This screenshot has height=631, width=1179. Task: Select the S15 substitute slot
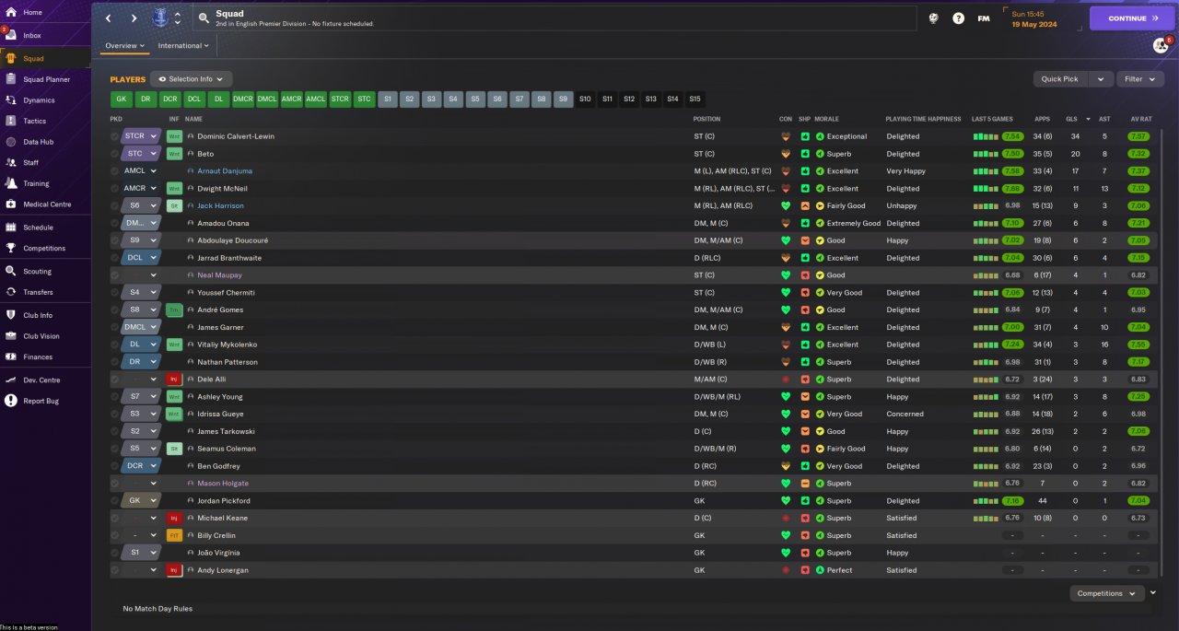695,99
